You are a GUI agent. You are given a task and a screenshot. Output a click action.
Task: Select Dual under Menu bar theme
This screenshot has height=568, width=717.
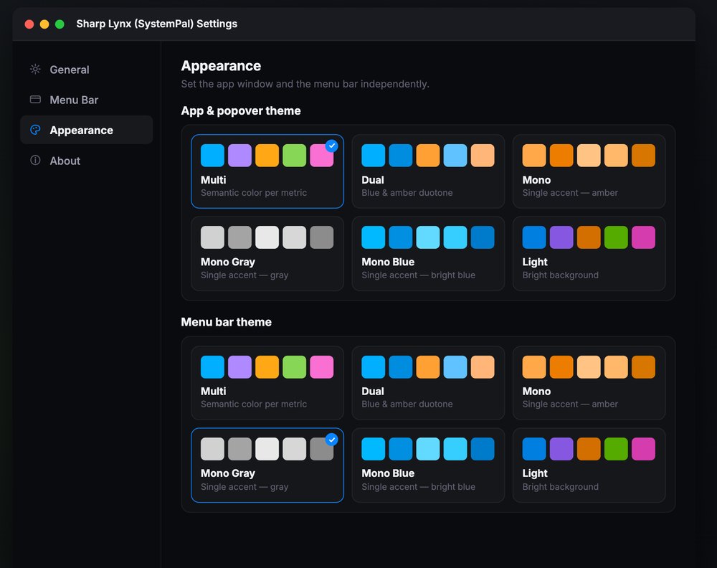tap(428, 383)
